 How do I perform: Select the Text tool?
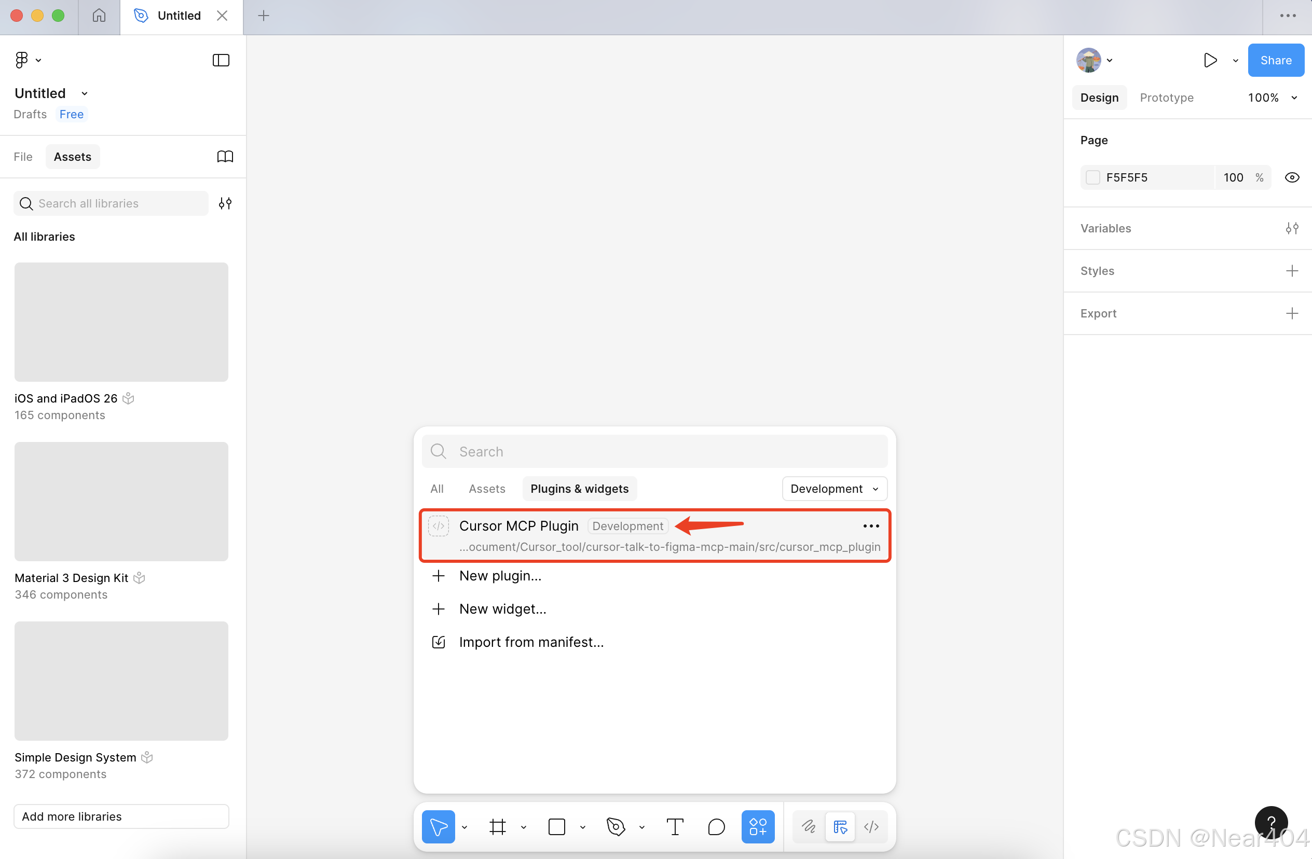coord(675,826)
